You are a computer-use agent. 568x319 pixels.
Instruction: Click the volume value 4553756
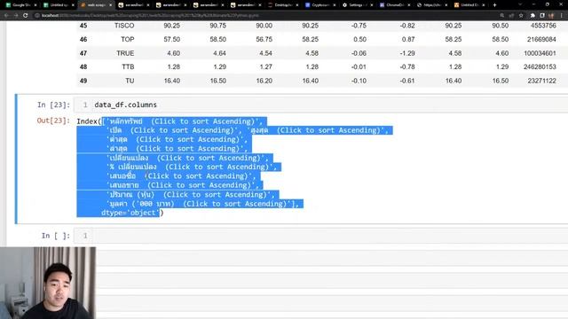[543, 26]
